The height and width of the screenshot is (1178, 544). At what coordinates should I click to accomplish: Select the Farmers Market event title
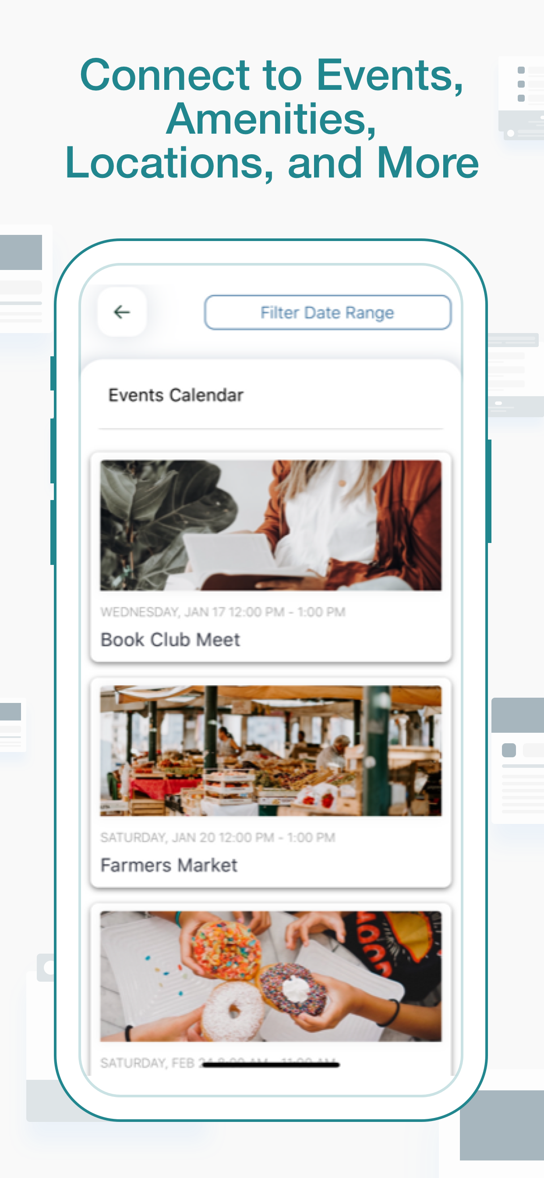click(x=169, y=865)
